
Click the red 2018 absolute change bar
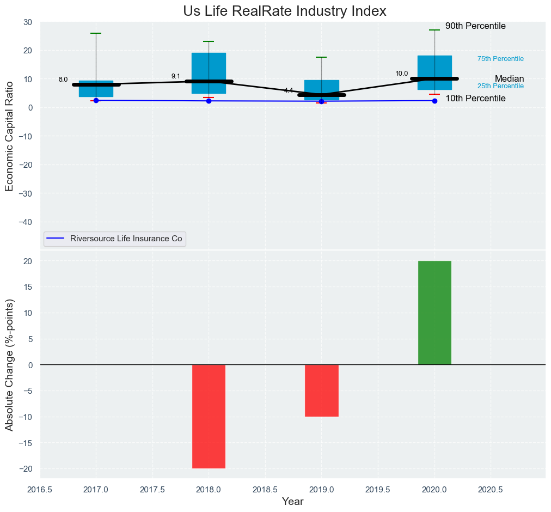[x=209, y=417]
